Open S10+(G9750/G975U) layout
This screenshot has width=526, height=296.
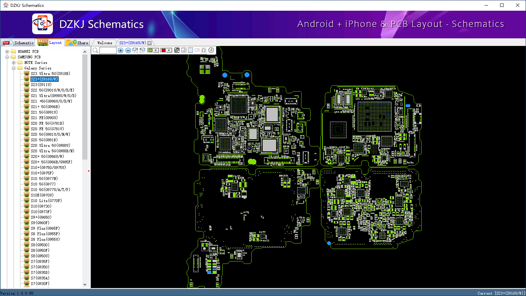click(48, 168)
